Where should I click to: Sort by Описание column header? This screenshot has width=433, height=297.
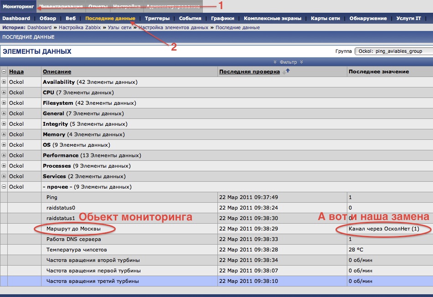coord(57,72)
